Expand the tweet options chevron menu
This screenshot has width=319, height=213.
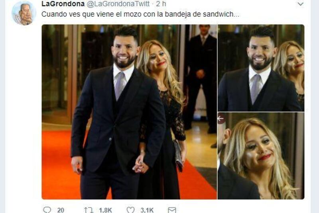tap(300, 4)
